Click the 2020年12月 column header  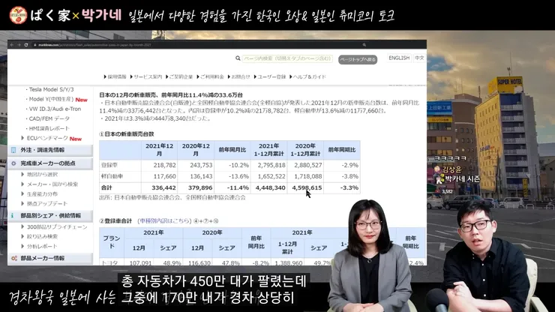click(x=196, y=150)
